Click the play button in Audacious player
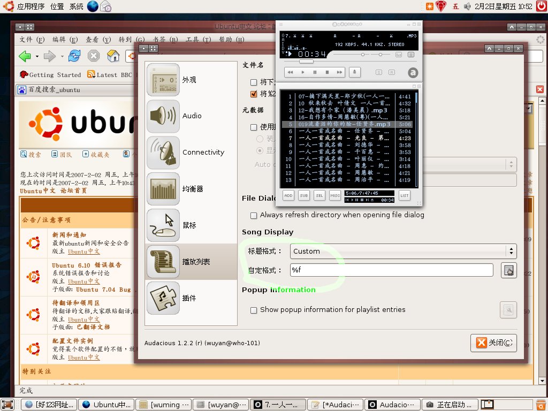The height and width of the screenshot is (411, 548). click(x=303, y=72)
